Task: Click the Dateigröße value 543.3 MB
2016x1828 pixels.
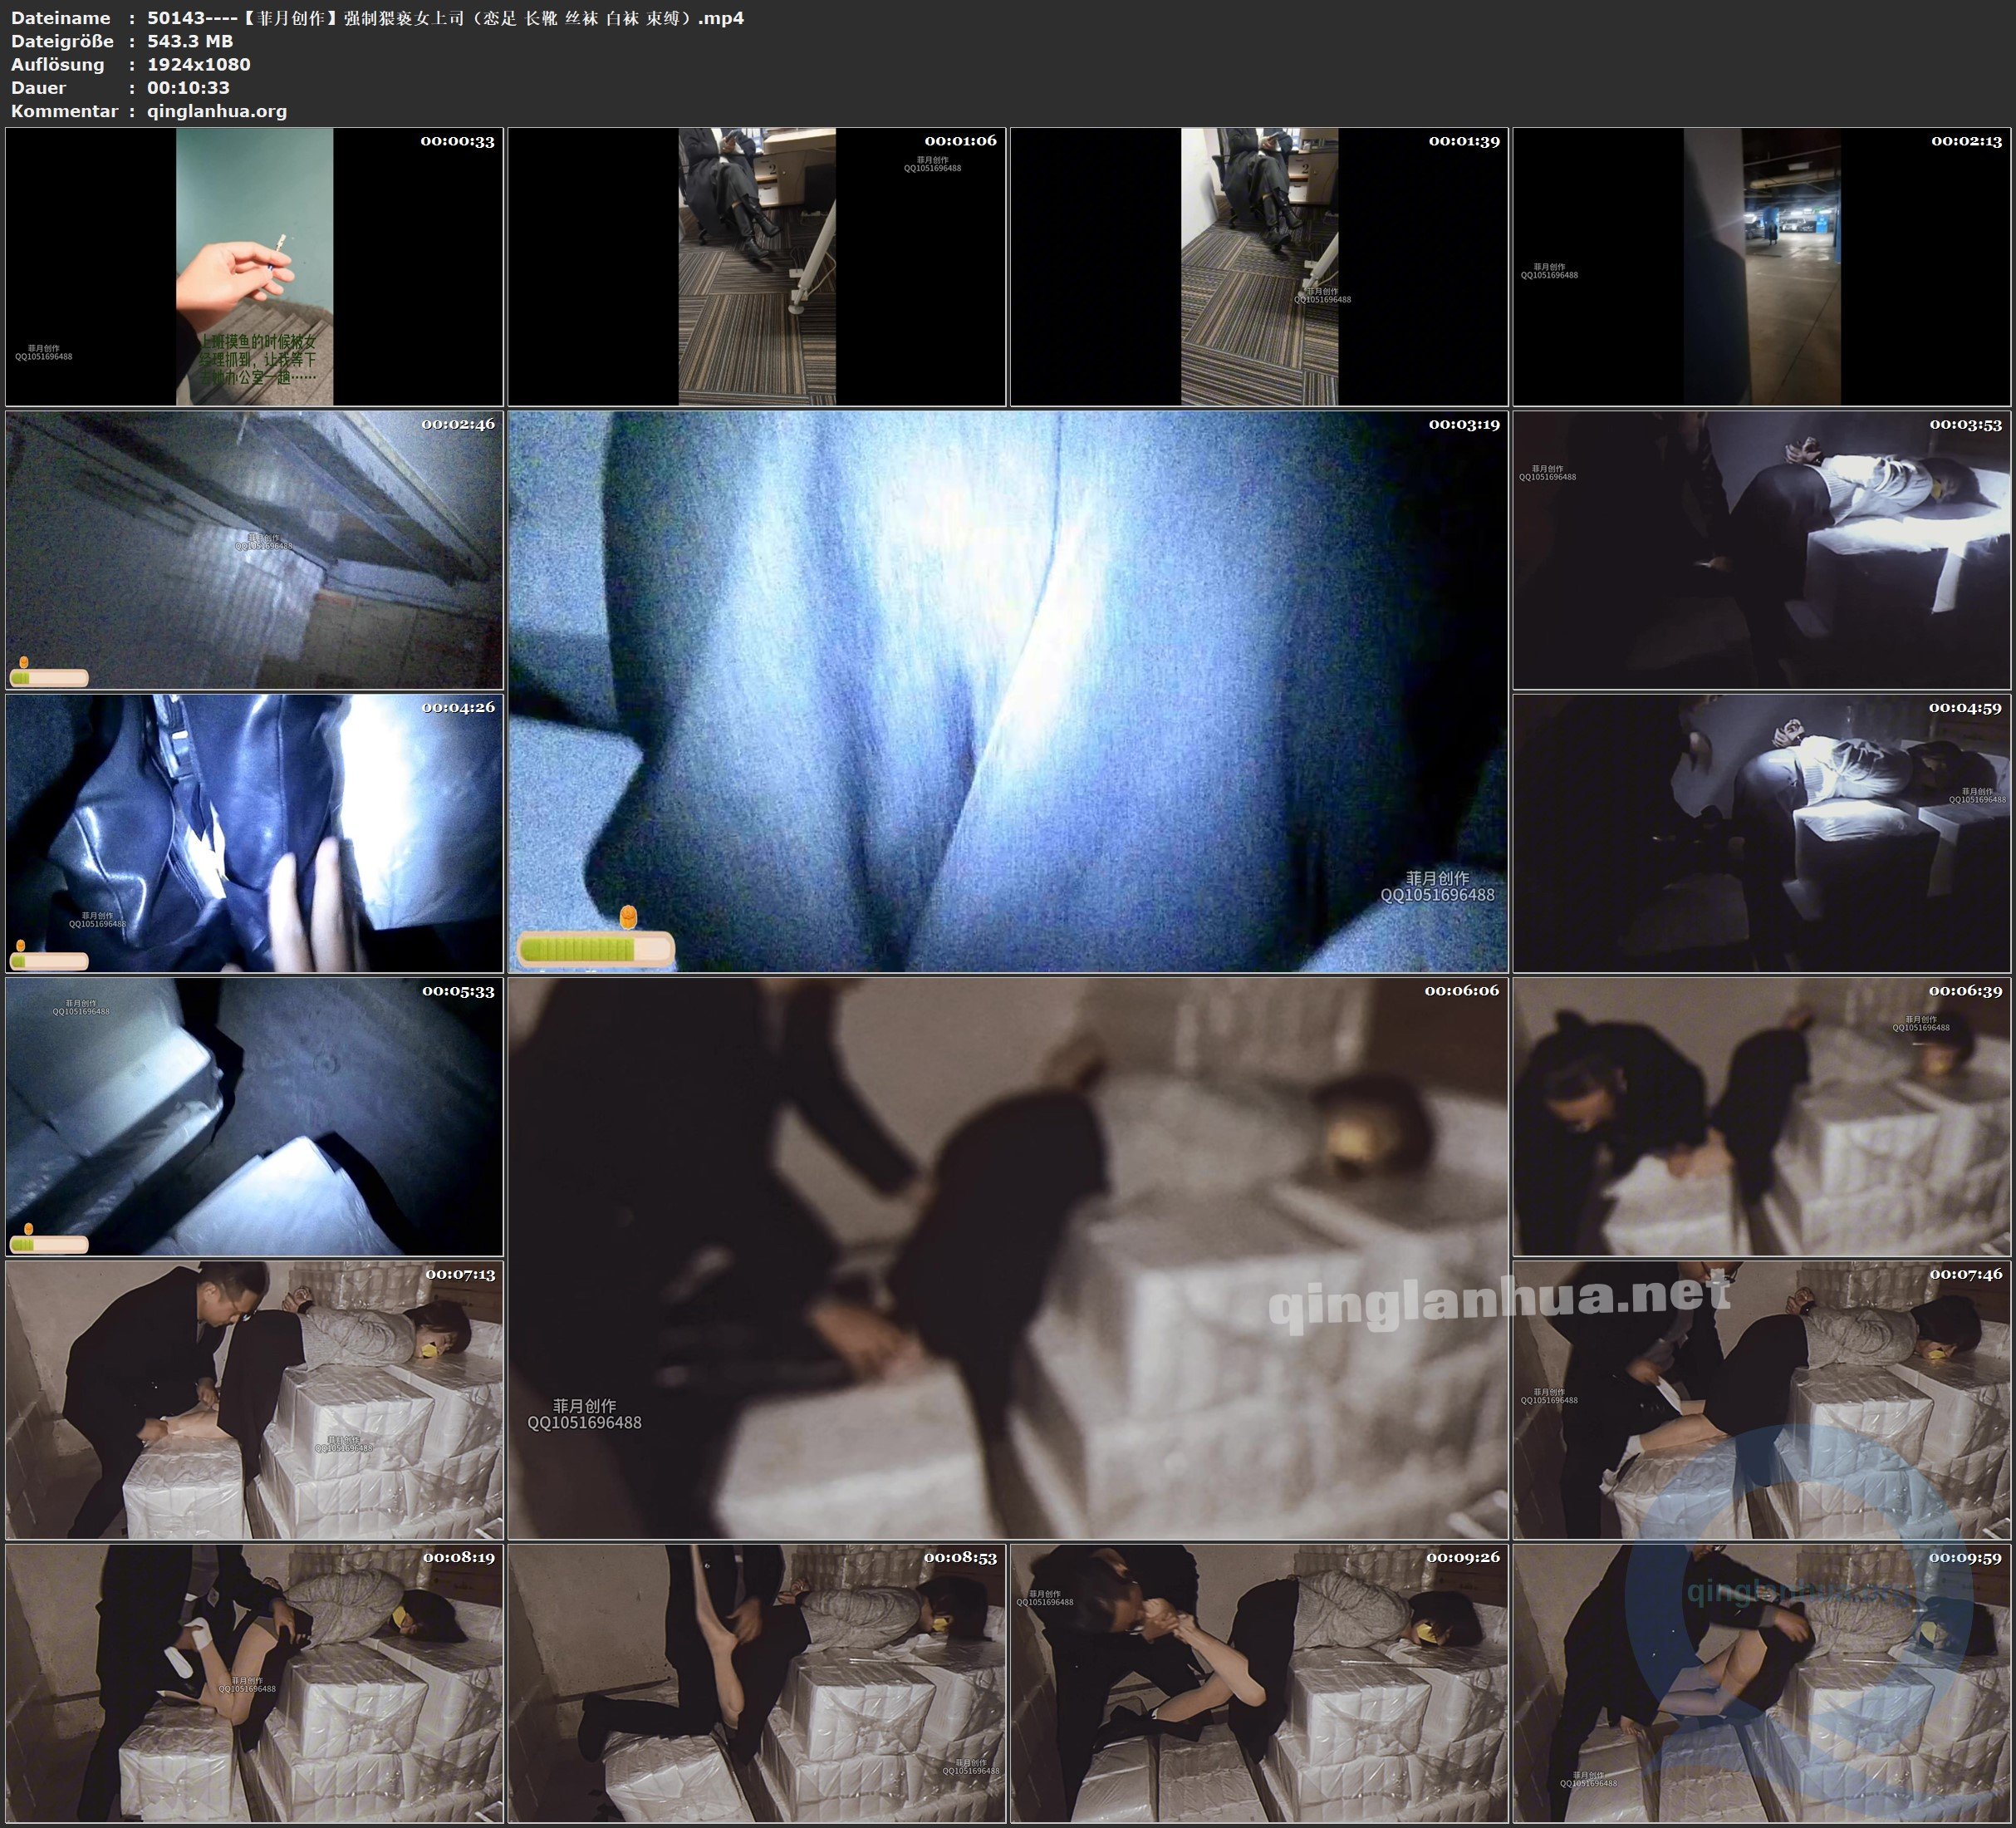Action: [190, 41]
